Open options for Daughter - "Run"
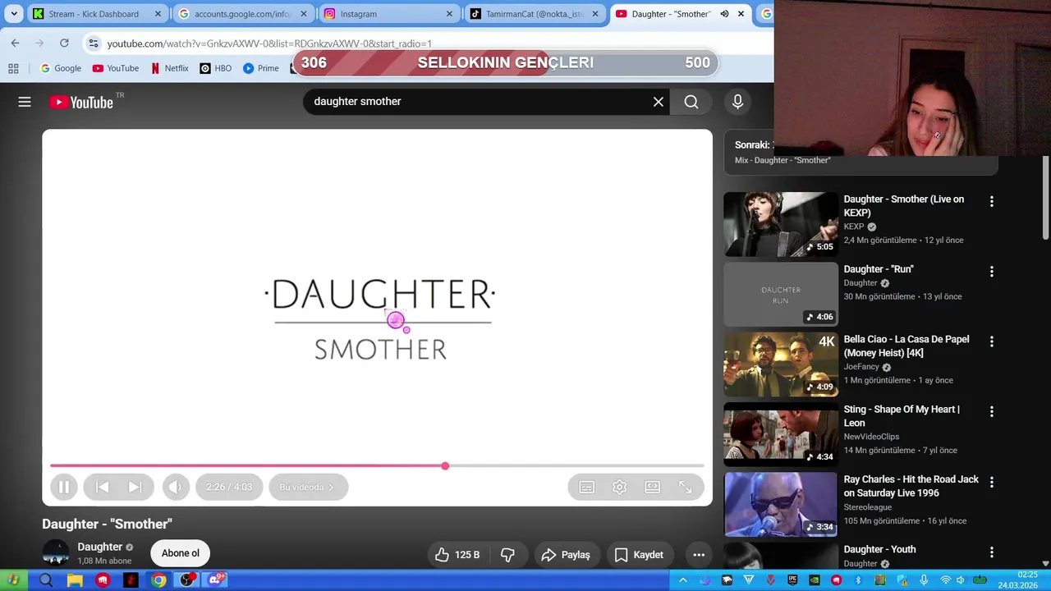The image size is (1051, 591). [x=991, y=271]
